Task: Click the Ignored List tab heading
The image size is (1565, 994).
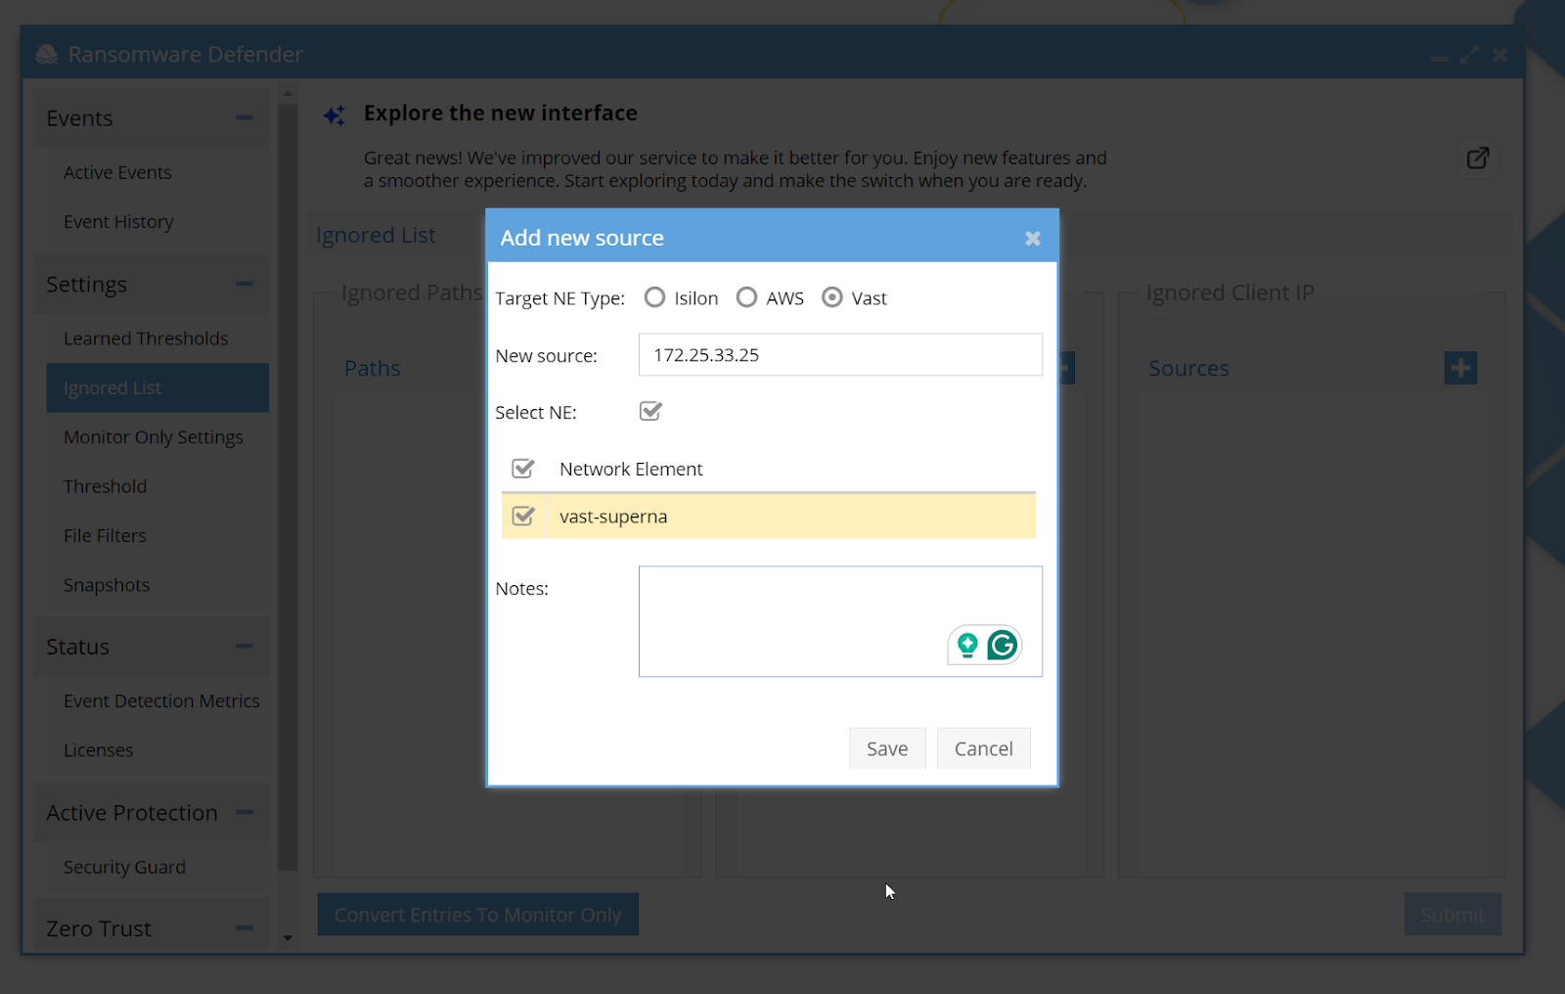Action: coord(376,236)
